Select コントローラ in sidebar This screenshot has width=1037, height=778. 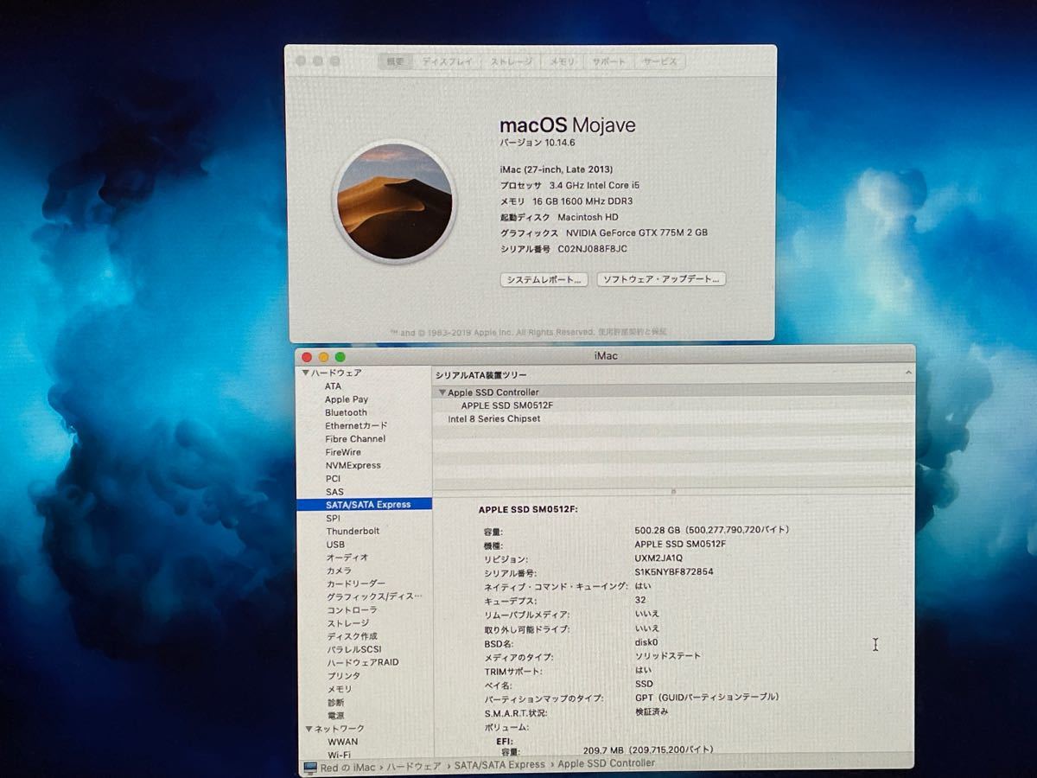tap(352, 609)
